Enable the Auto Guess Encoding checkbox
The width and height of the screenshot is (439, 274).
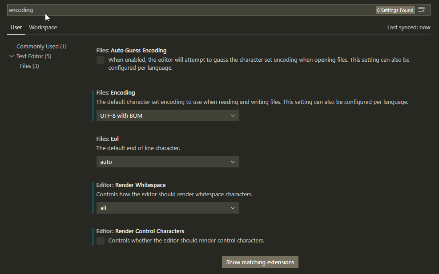[101, 60]
